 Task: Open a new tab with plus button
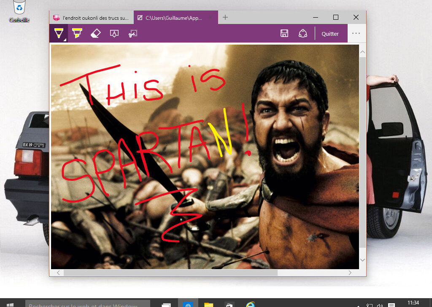(x=225, y=17)
